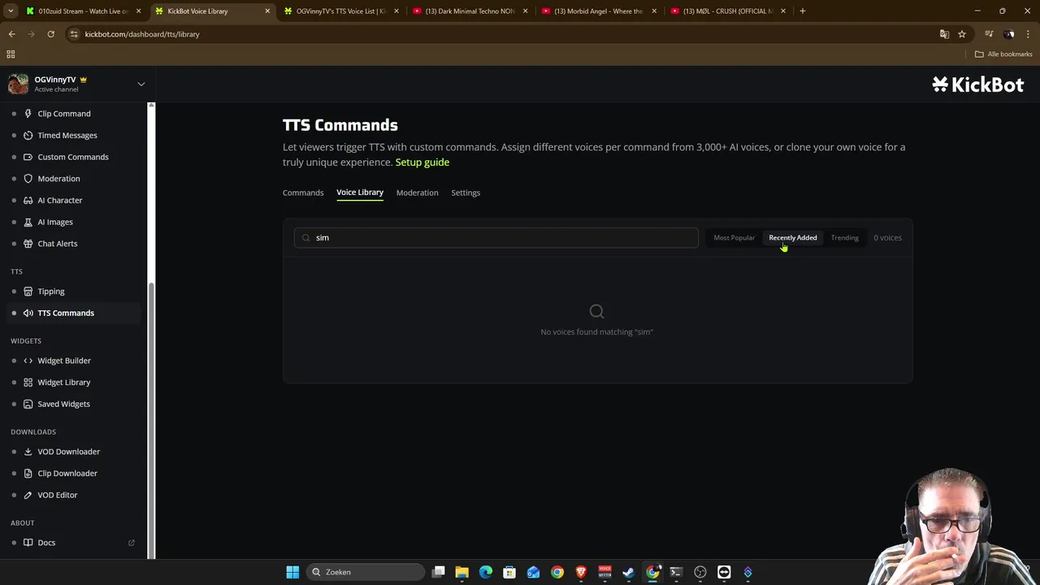The width and height of the screenshot is (1040, 585).
Task: Open Chrome profile avatar
Action: pos(1008,34)
